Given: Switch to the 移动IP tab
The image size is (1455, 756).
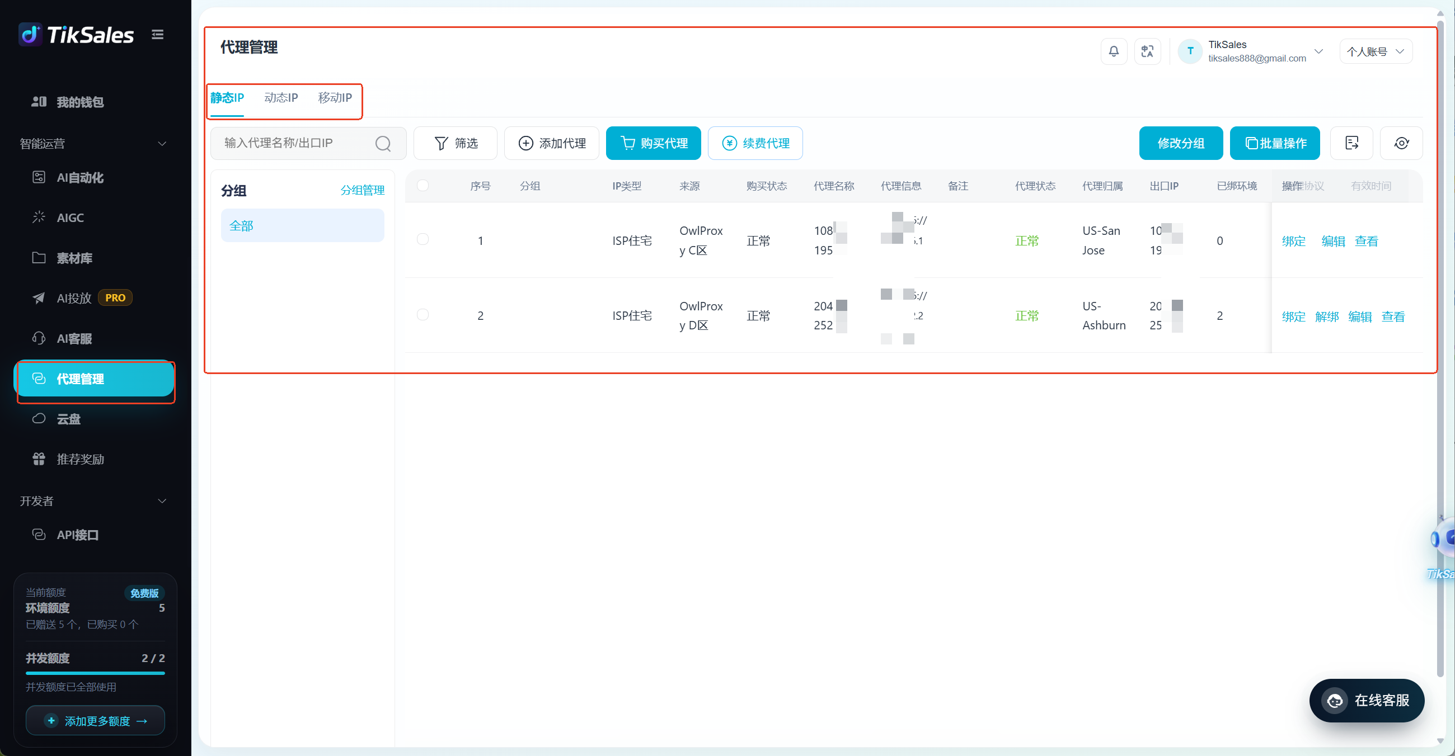Looking at the screenshot, I should (x=335, y=98).
